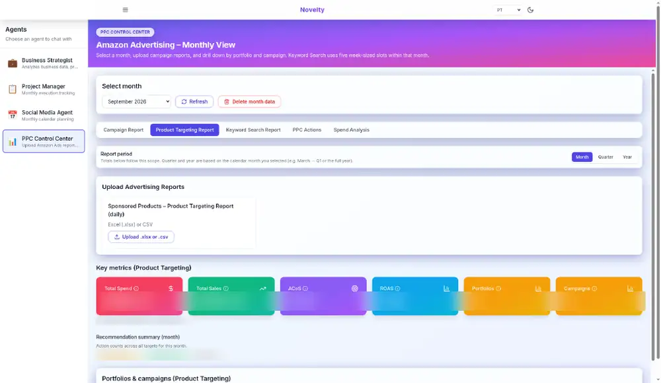Click the Business Strategist briefcase icon

tap(13, 63)
